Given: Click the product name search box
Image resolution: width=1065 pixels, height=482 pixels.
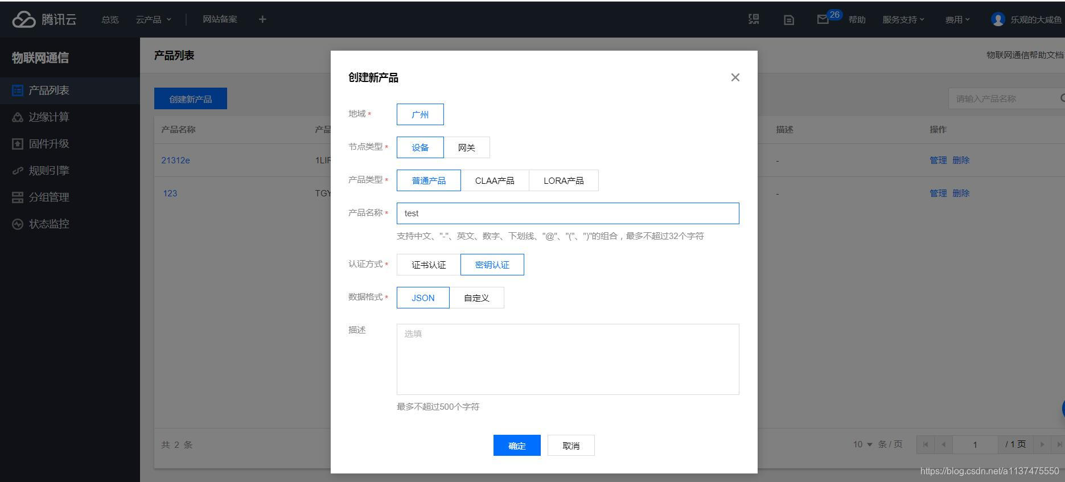Looking at the screenshot, I should click(1006, 98).
